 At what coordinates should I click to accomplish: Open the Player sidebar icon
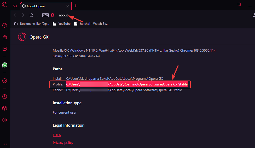(x=4, y=81)
